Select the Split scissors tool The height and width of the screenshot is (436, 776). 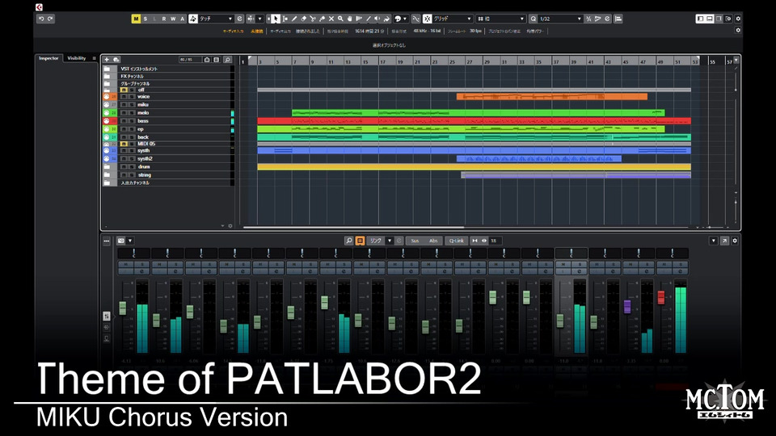point(312,19)
